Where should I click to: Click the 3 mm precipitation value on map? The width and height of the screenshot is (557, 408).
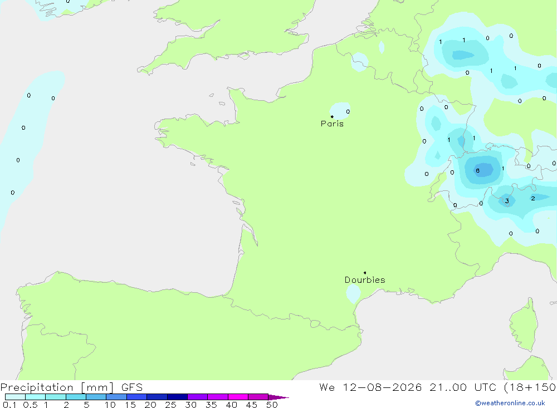(507, 201)
